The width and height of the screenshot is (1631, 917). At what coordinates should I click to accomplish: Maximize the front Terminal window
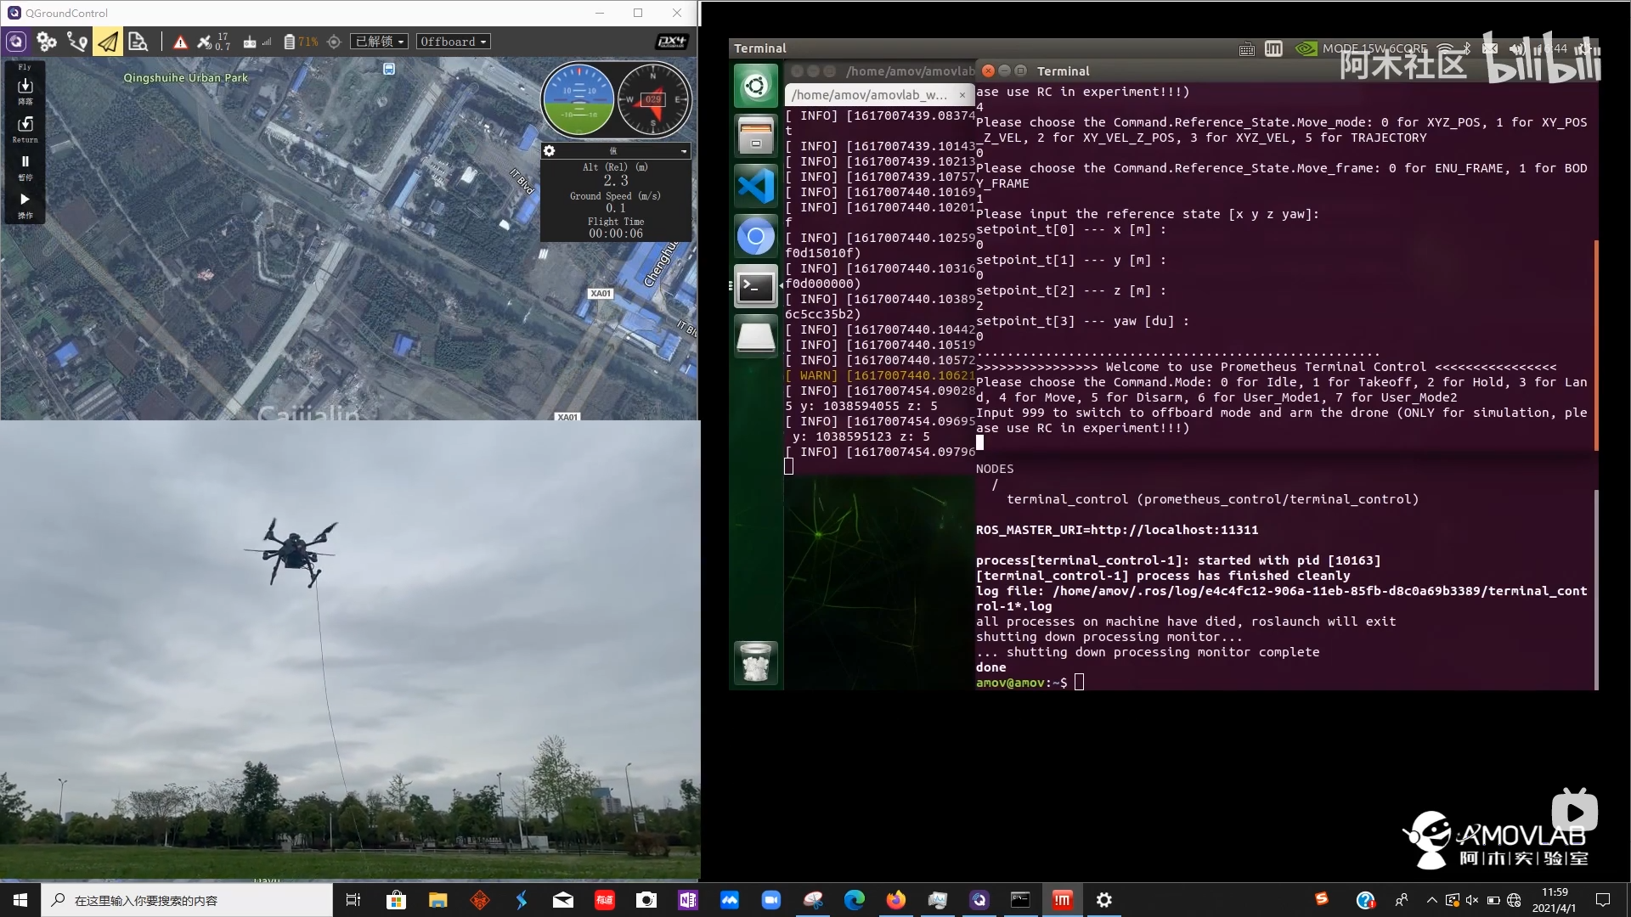[1020, 70]
